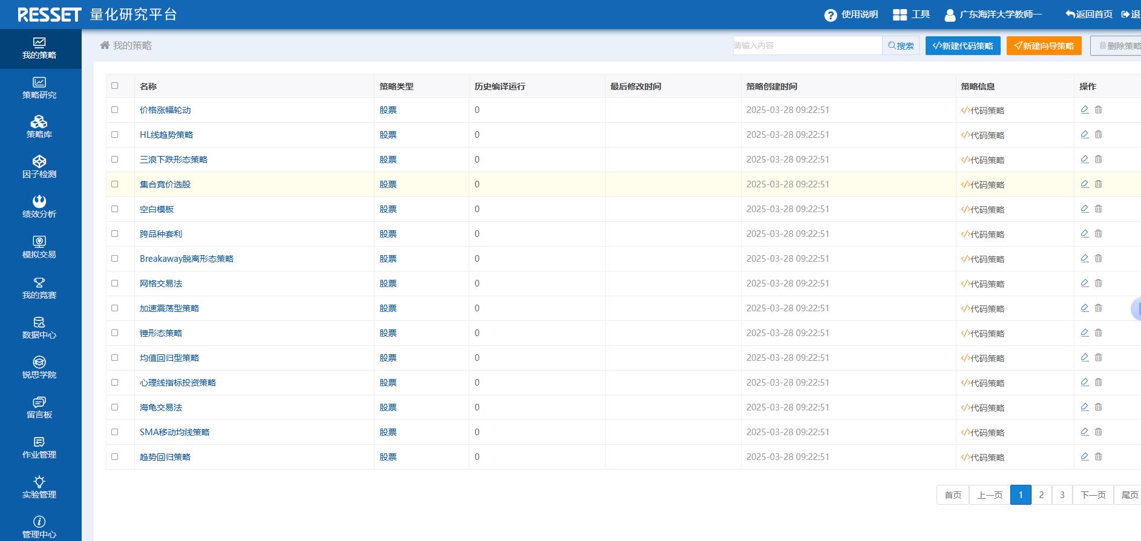The width and height of the screenshot is (1141, 541).
Task: Open 数据中心 in the sidebar
Action: click(x=39, y=328)
